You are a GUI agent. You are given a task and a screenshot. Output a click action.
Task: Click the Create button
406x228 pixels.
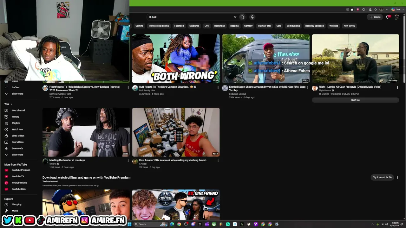click(375, 17)
